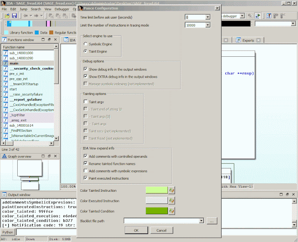The width and height of the screenshot is (298, 242).
Task: Enable the Taint argv checkbox
Action: pyautogui.click(x=86, y=101)
